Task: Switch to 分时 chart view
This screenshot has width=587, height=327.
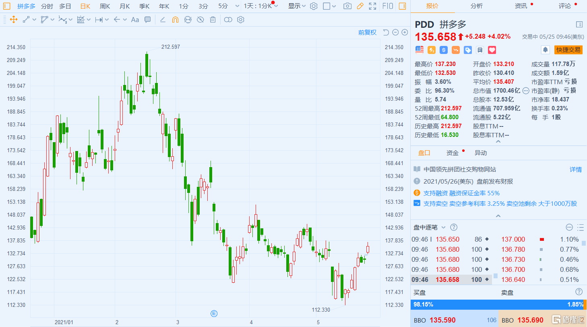Action: pyautogui.click(x=47, y=6)
